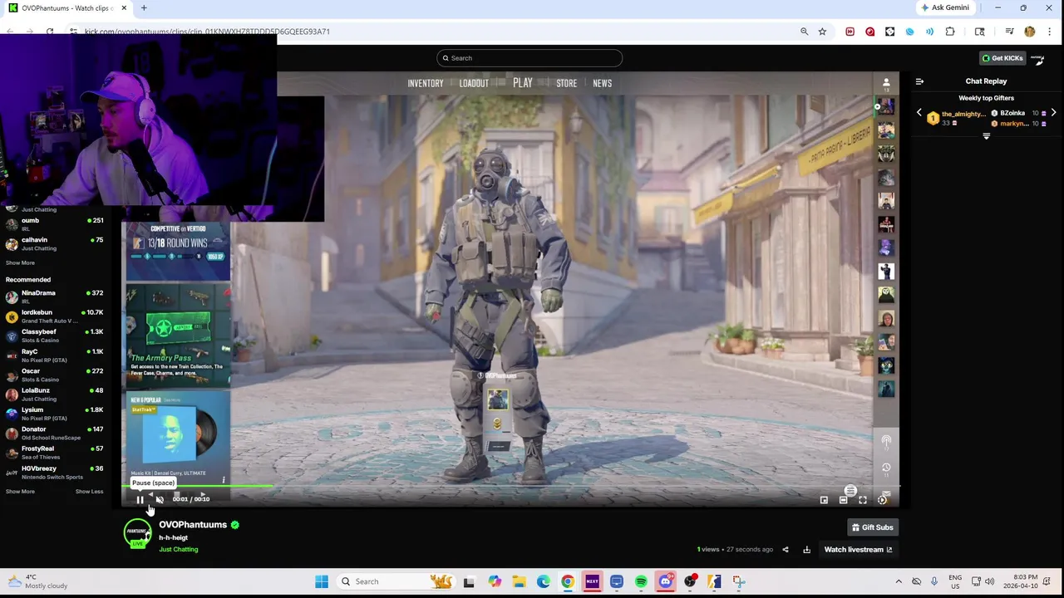Bookmark this page with star icon
Screen dimensions: 1064x598
coord(822,32)
